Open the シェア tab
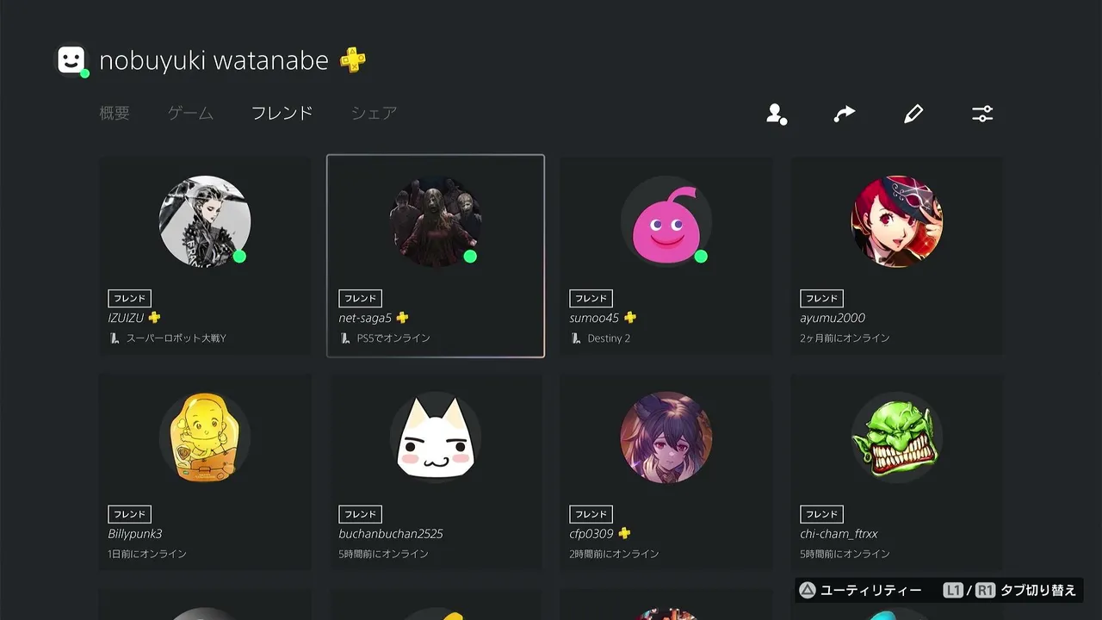The image size is (1102, 620). (375, 113)
